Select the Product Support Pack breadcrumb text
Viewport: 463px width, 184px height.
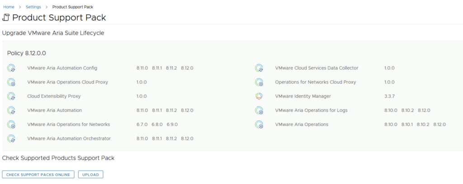(73, 7)
